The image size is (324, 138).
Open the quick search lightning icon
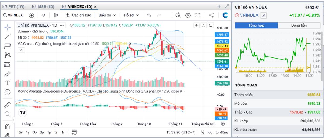[178, 15]
